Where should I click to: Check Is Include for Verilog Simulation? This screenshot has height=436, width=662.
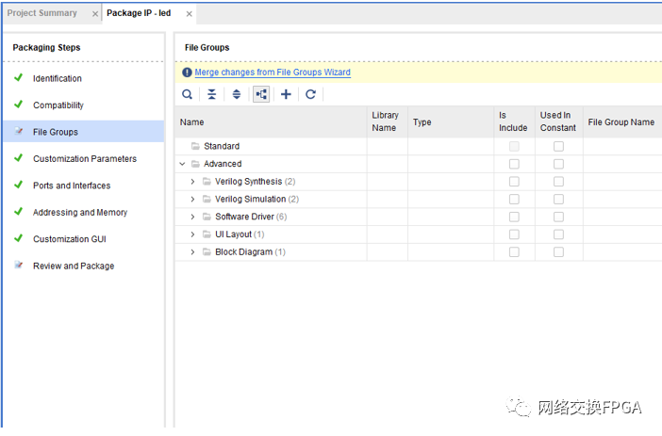pyautogui.click(x=514, y=199)
